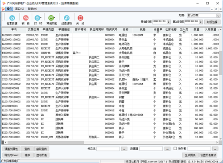Click the 截止时间 date spinner arrows
223x163 pixels.
[201, 22]
